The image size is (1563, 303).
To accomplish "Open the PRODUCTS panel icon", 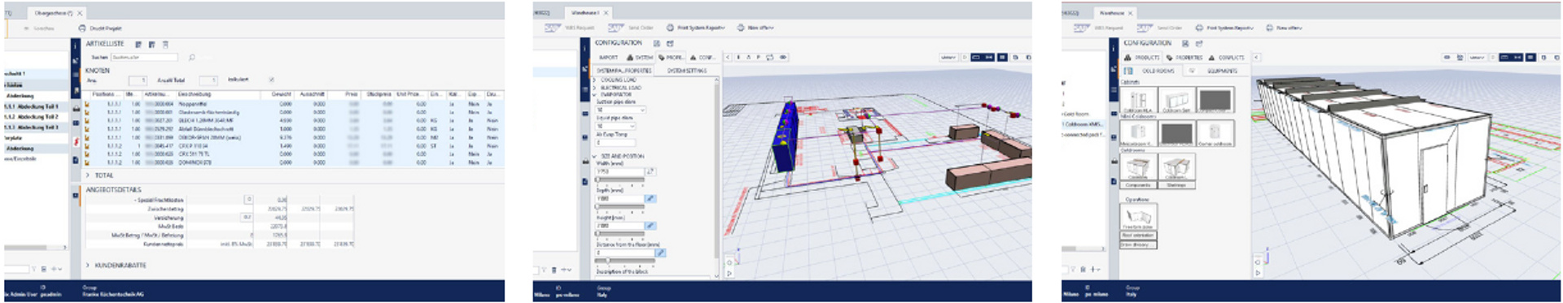I will pos(1127,58).
